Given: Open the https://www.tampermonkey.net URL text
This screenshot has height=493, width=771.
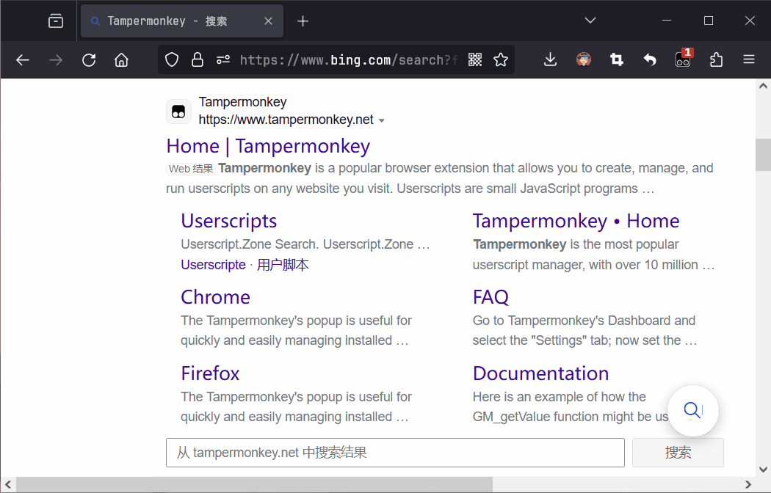Looking at the screenshot, I should 286,120.
